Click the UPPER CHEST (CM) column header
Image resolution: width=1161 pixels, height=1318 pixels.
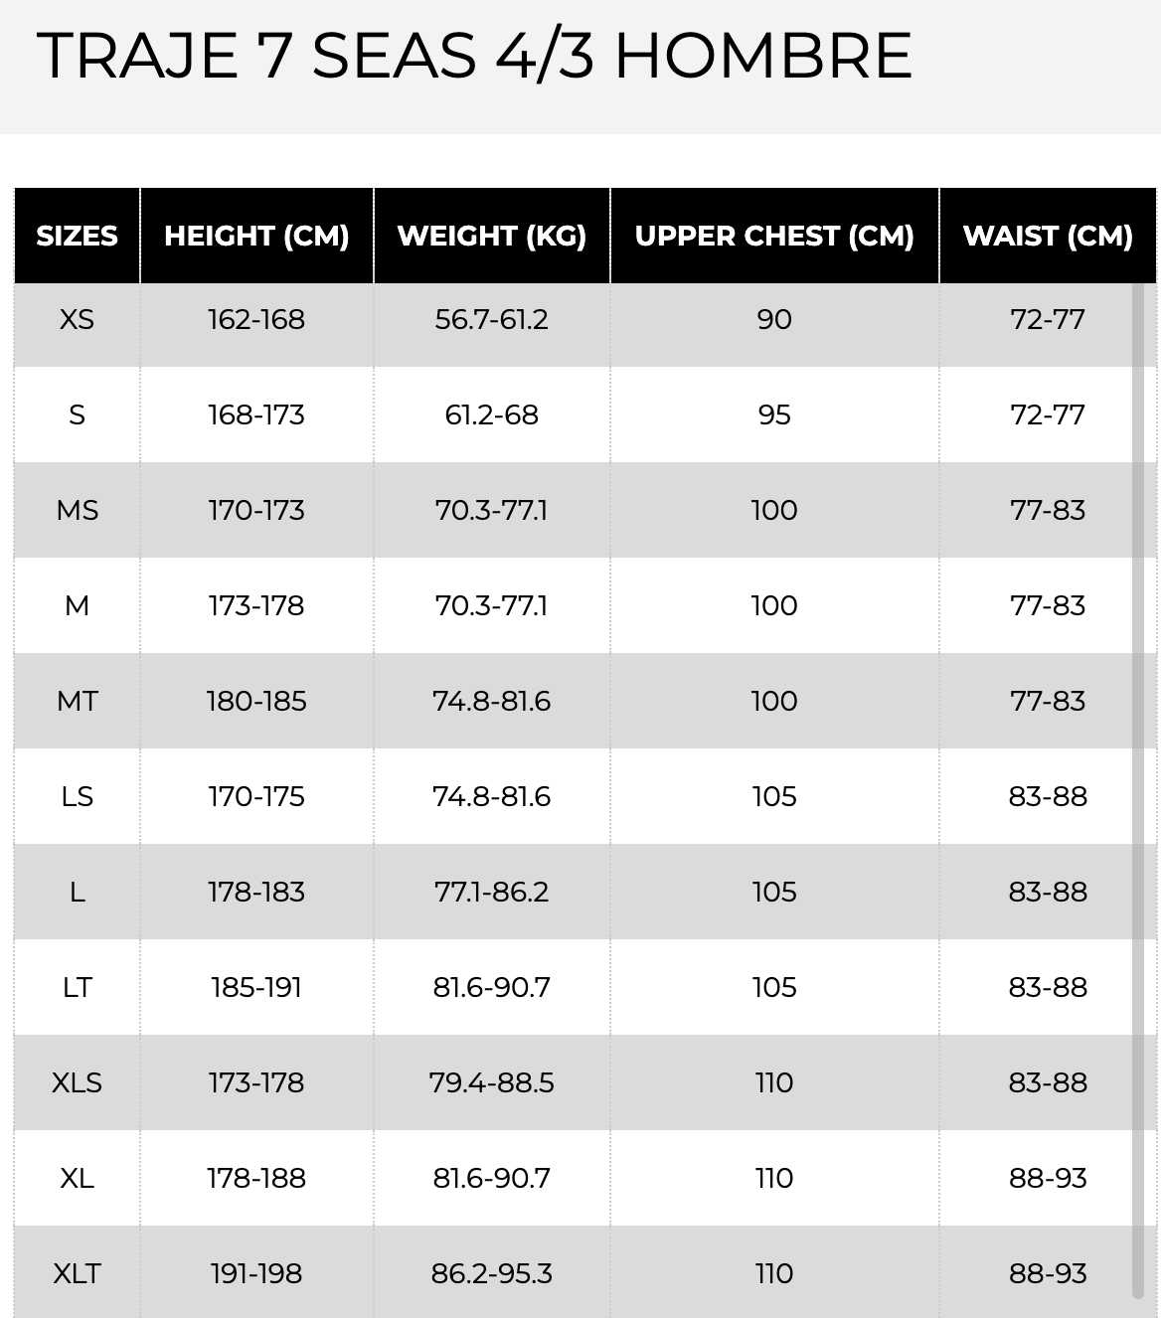pyautogui.click(x=774, y=236)
